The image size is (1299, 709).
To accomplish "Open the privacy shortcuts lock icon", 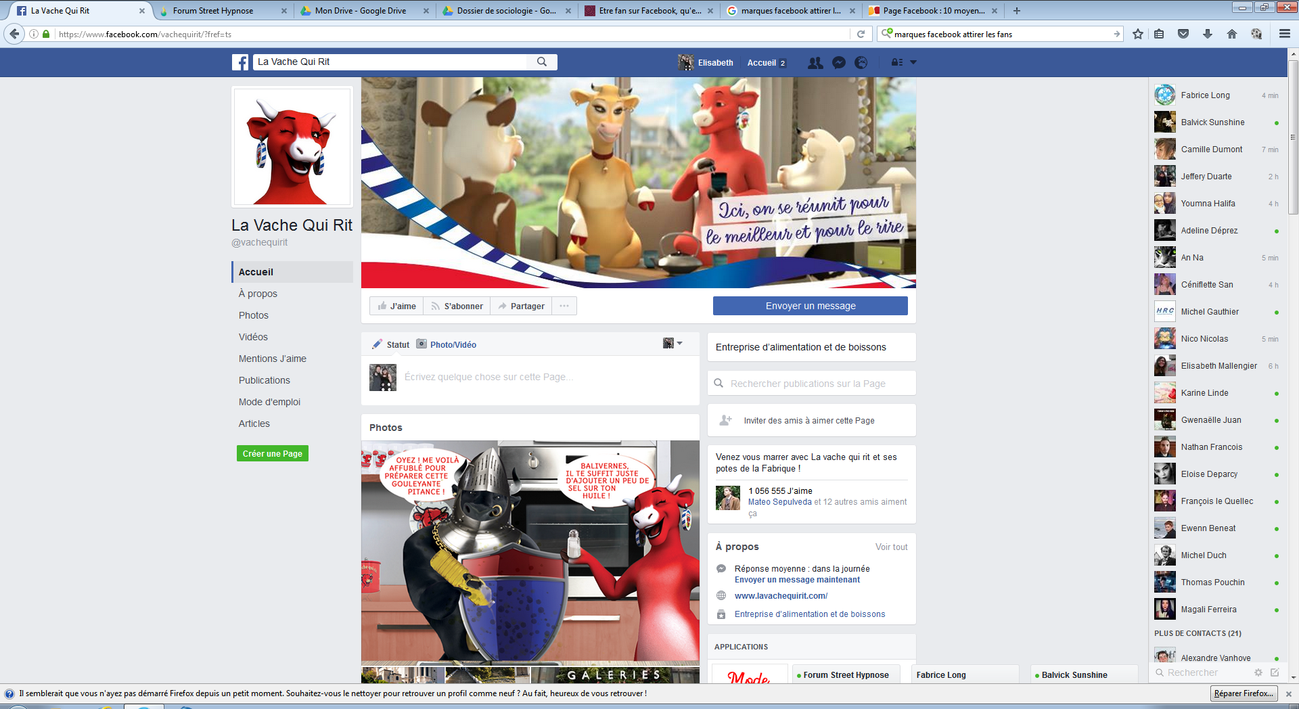I will click(x=896, y=62).
